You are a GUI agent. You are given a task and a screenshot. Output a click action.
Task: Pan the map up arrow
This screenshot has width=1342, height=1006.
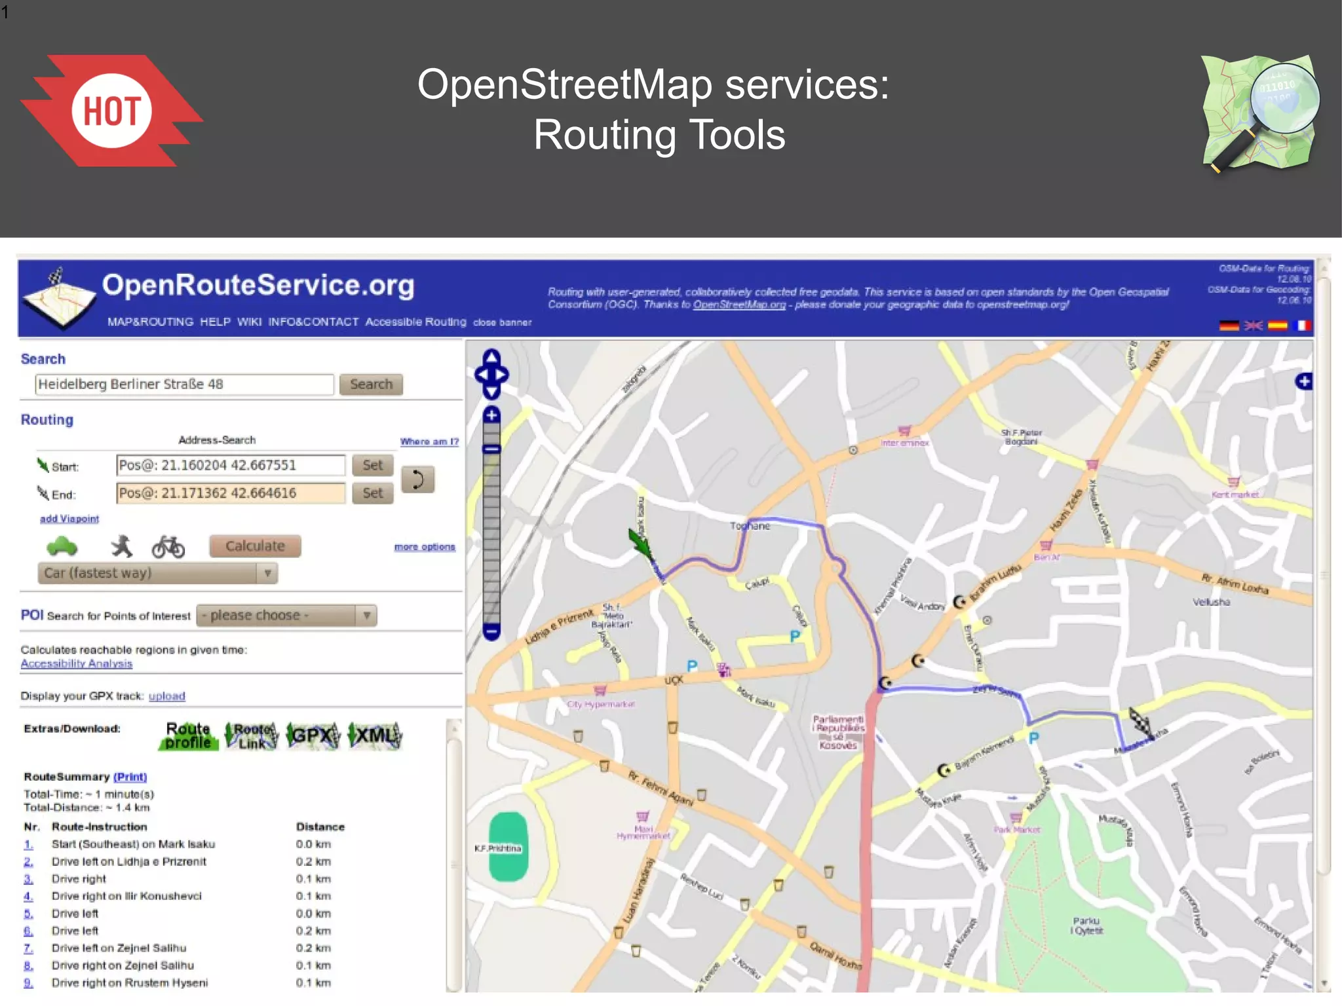pos(491,357)
